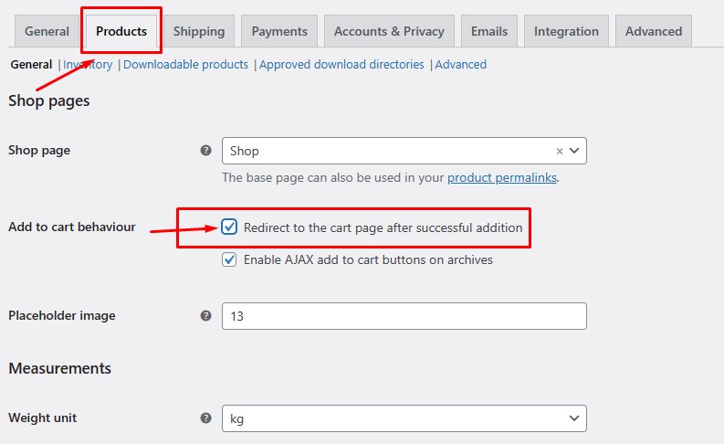Open the Weight unit dropdown
The width and height of the screenshot is (724, 444).
(x=404, y=418)
